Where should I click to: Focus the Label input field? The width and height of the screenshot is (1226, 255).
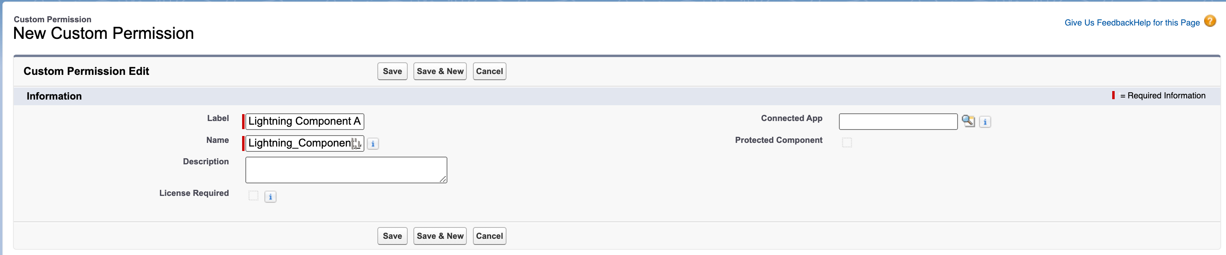tap(304, 121)
